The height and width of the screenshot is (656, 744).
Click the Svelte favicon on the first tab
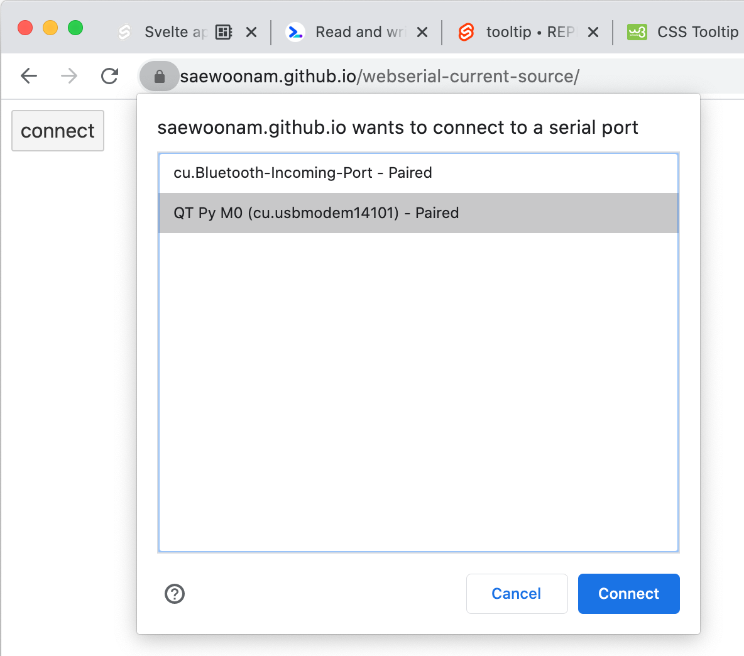point(123,31)
